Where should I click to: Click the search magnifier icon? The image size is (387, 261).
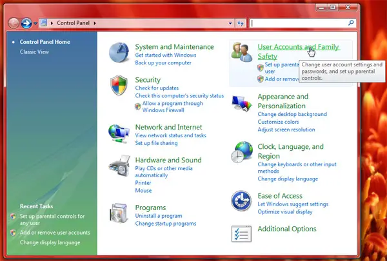click(351, 23)
